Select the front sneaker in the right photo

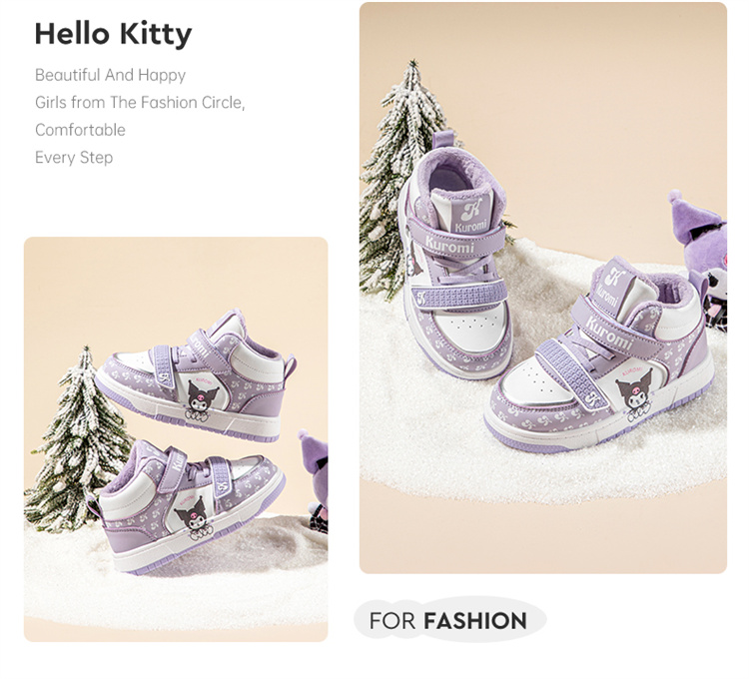[x=599, y=359]
